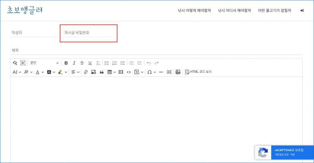
Task: Go to 어떤 물고기가 잡힐까 menu
Action: point(274,10)
